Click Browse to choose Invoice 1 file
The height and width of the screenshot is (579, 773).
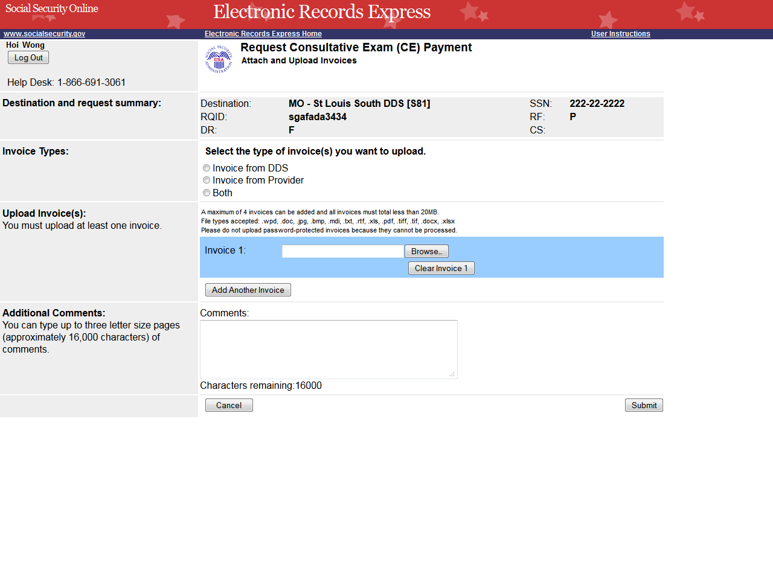pos(426,252)
